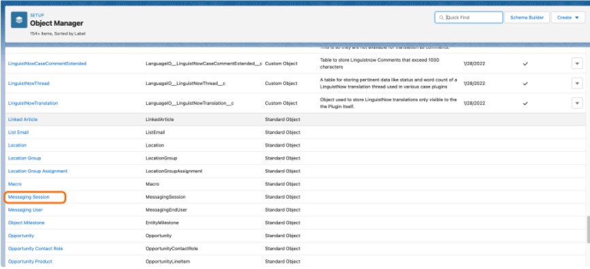Open the Messaging Session object
The height and width of the screenshot is (269, 590).
29,197
